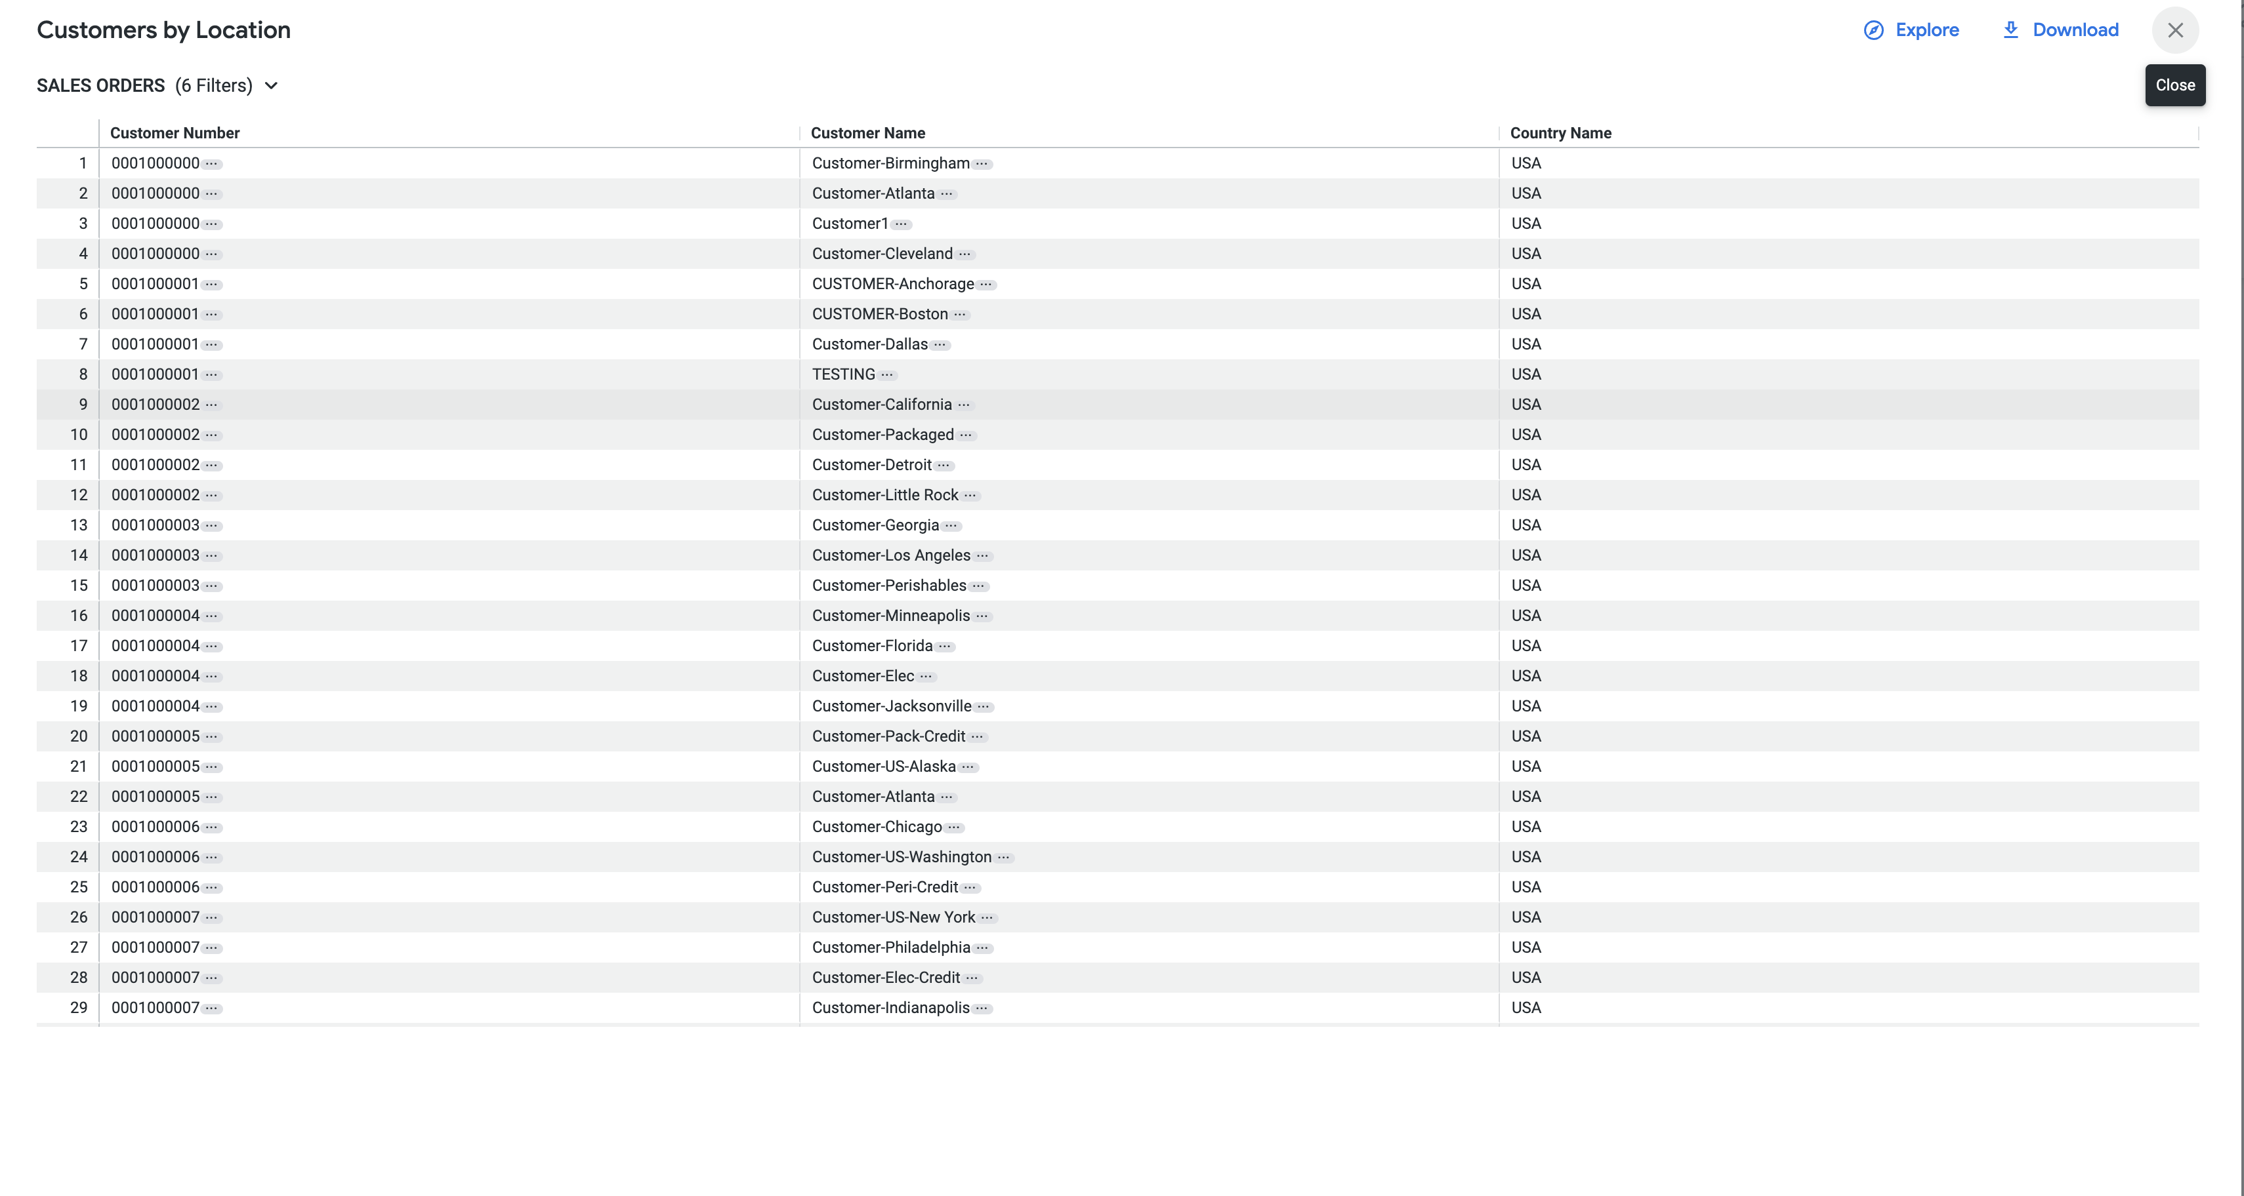
Task: Open customer number ellipsis in row 23
Action: (x=212, y=827)
